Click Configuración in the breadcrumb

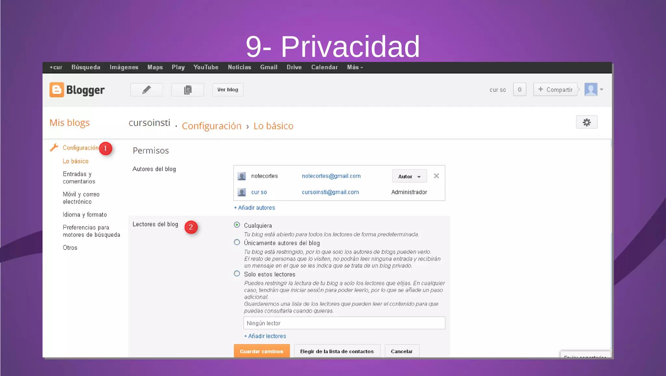212,126
